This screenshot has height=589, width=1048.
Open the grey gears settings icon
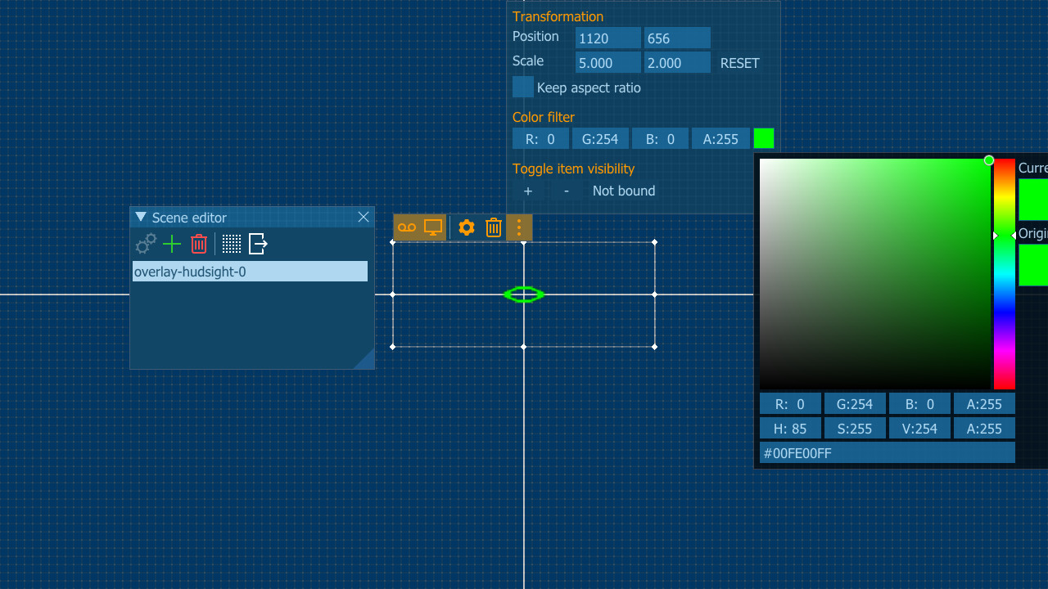point(146,244)
